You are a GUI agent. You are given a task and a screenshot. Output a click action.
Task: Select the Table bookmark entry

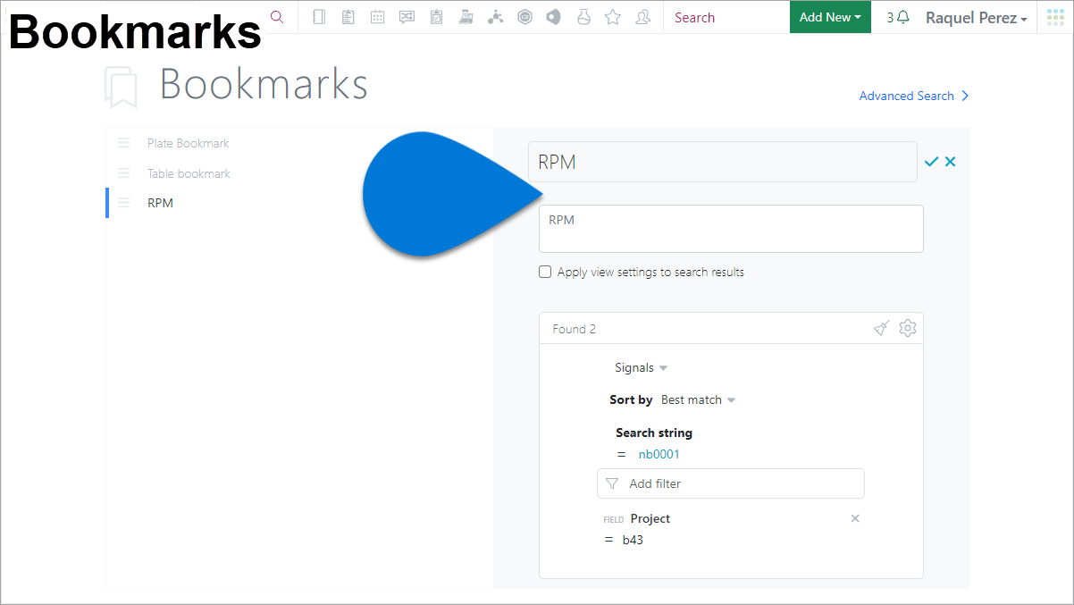pos(189,173)
